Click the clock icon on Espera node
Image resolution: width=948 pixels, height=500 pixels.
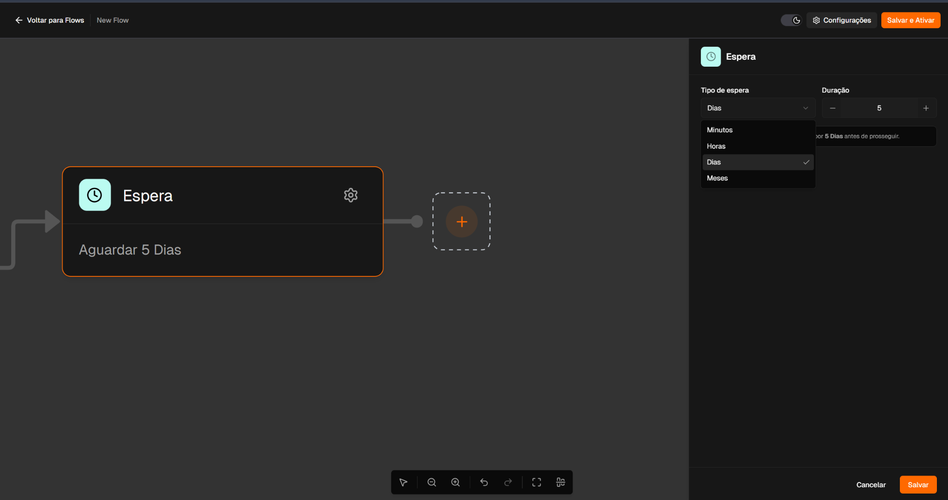click(95, 195)
